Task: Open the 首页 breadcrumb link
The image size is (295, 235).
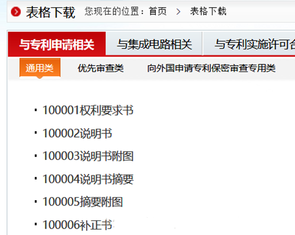Action: [x=158, y=11]
